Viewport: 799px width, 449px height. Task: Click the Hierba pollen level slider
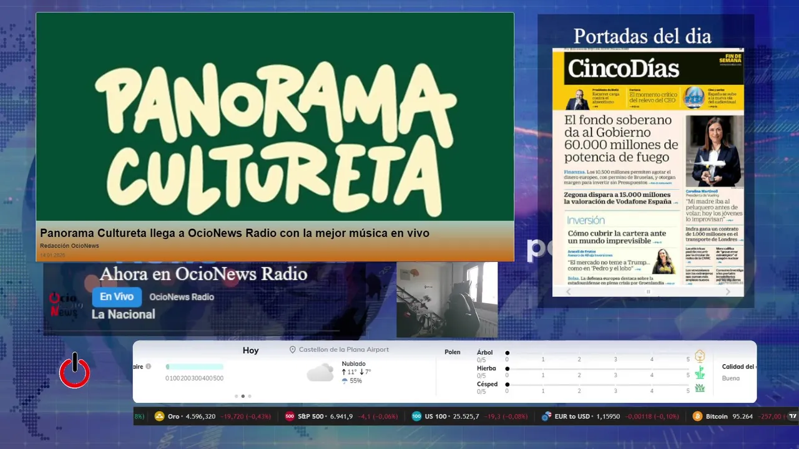598,369
